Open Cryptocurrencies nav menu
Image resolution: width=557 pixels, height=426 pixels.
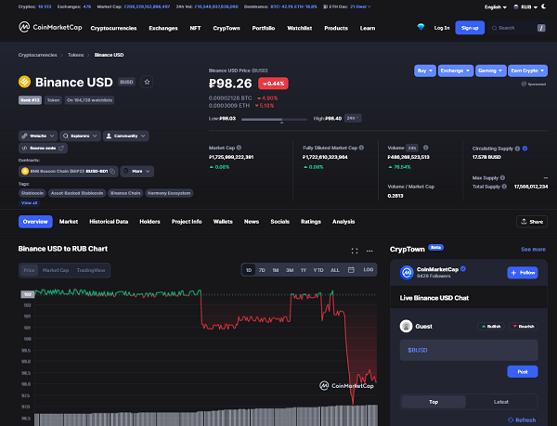(x=113, y=28)
